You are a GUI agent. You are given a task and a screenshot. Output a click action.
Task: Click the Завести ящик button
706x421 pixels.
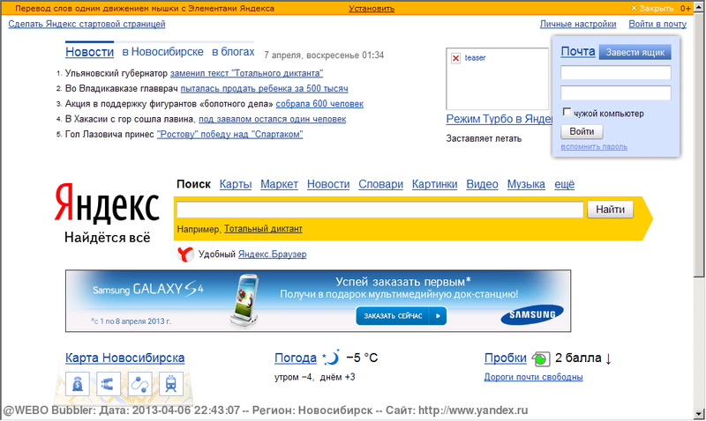(x=635, y=52)
